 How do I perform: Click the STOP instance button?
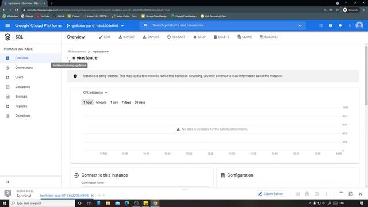pyautogui.click(x=200, y=37)
